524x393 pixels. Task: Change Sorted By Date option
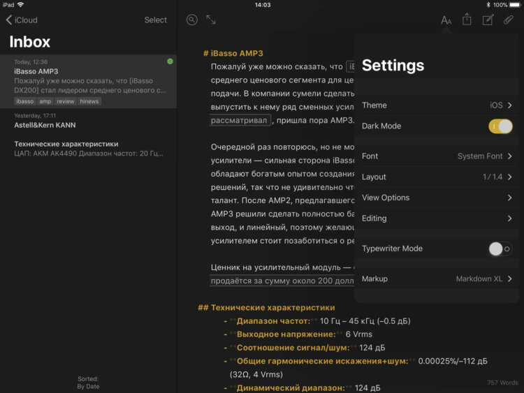coord(88,383)
